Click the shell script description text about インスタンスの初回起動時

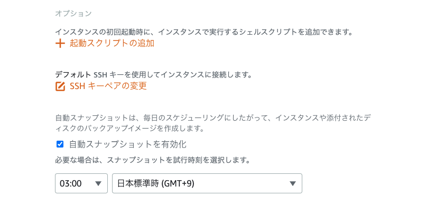click(204, 32)
